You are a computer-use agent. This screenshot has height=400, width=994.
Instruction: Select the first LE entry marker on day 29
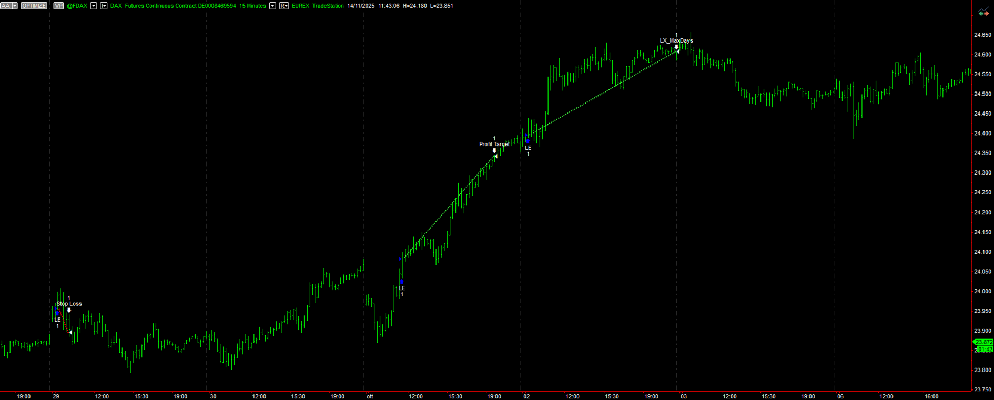(57, 313)
